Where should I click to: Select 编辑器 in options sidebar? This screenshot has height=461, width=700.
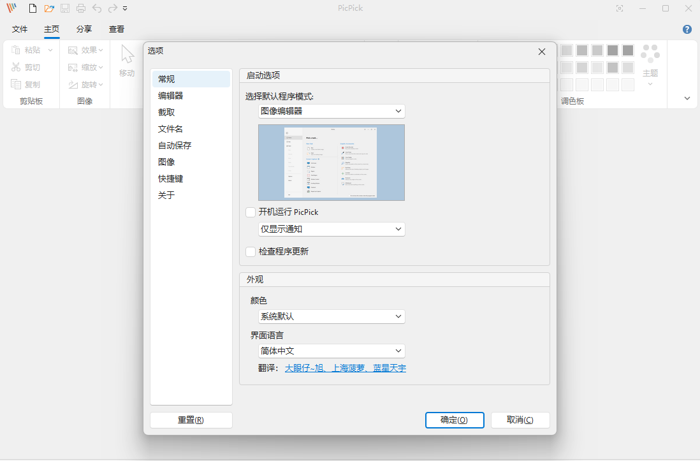[x=191, y=96]
